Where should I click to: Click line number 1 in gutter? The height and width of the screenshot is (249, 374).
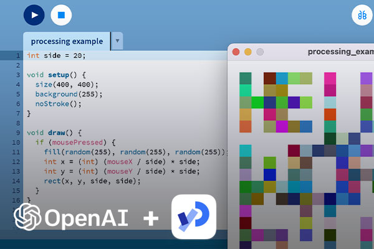[18, 56]
